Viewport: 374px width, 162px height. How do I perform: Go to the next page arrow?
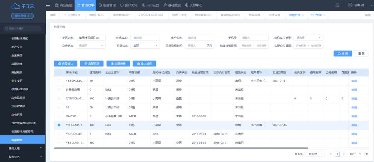[344, 154]
